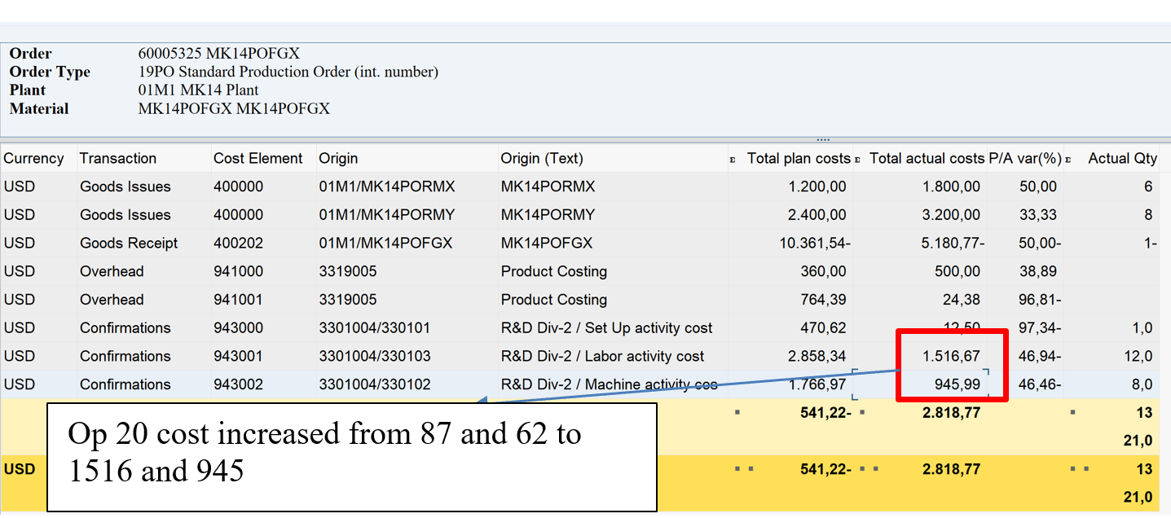The height and width of the screenshot is (518, 1171).
Task: Select the Transaction column header
Action: (x=118, y=159)
